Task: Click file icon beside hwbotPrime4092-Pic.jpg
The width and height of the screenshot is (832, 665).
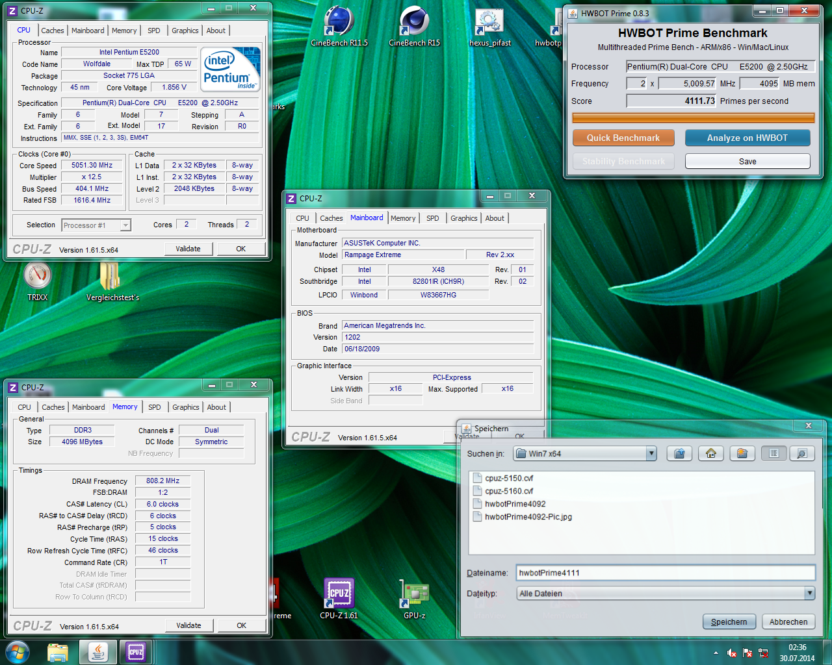Action: 476,517
